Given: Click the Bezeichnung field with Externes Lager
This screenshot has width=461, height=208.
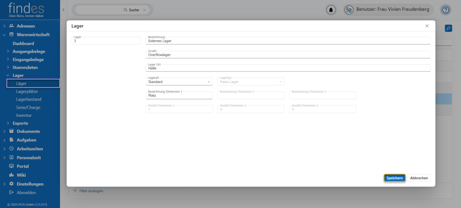Looking at the screenshot, I should (288, 41).
